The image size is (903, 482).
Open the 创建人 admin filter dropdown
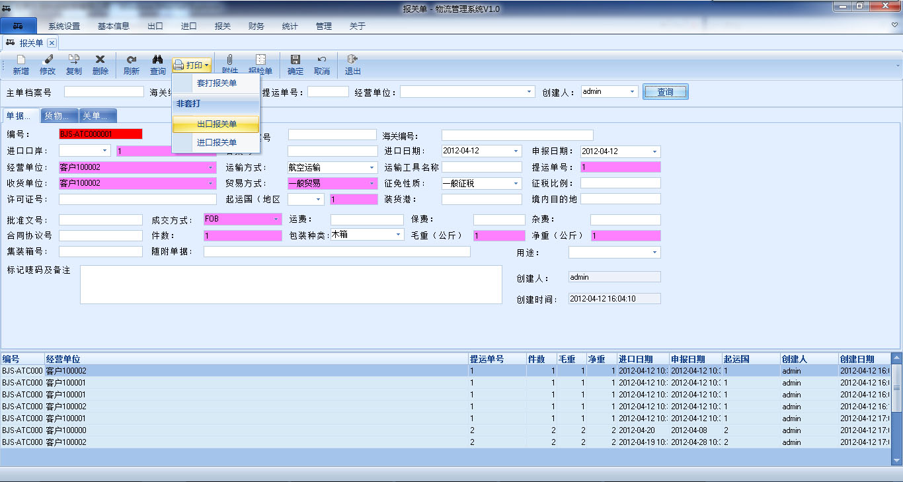[x=633, y=92]
